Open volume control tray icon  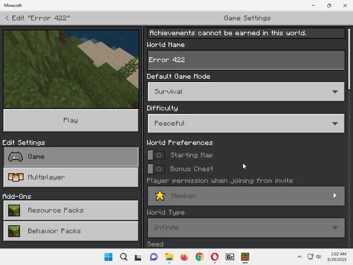click(x=318, y=257)
